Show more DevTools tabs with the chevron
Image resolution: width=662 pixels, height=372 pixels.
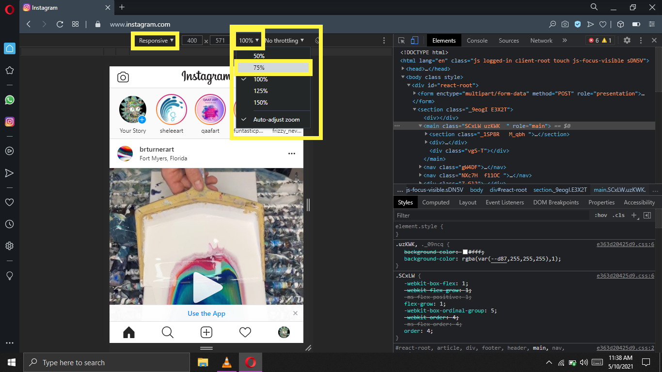tap(565, 41)
